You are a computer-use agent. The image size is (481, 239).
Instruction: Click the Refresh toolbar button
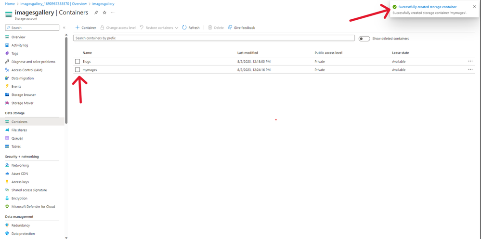[x=191, y=27]
